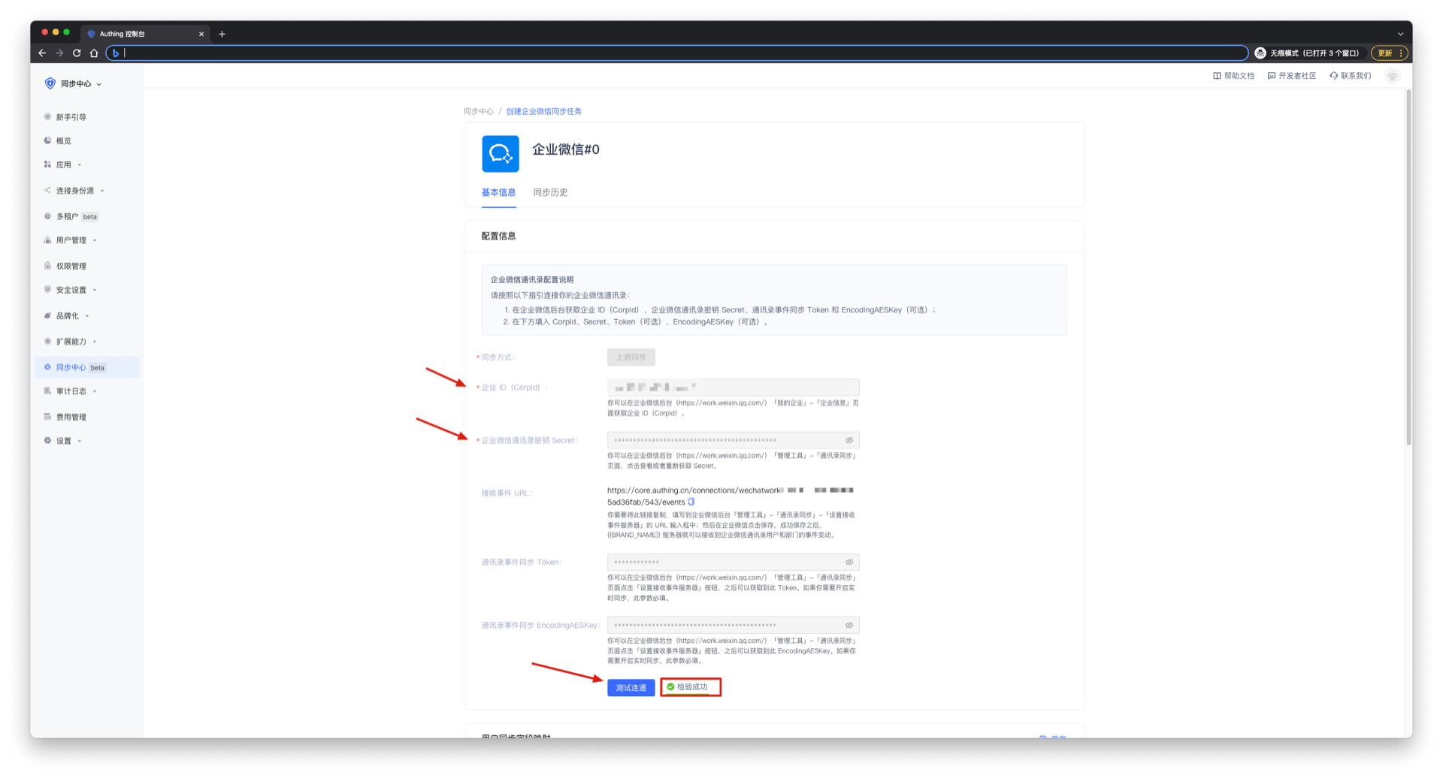Click the 同步中心 breadcrumb link

(478, 112)
